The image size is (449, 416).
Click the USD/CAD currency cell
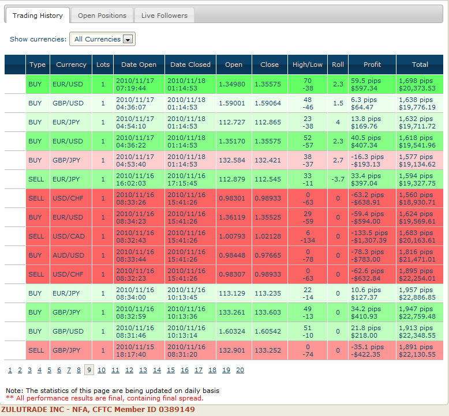click(x=71, y=236)
